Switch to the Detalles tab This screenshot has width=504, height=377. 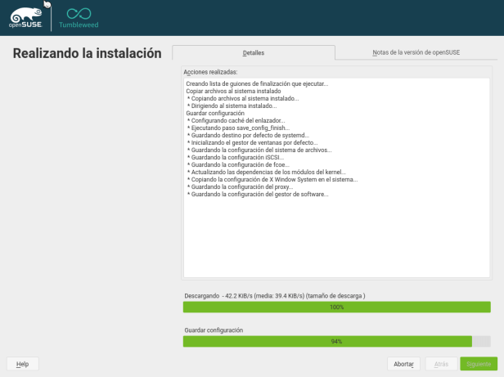[254, 52]
